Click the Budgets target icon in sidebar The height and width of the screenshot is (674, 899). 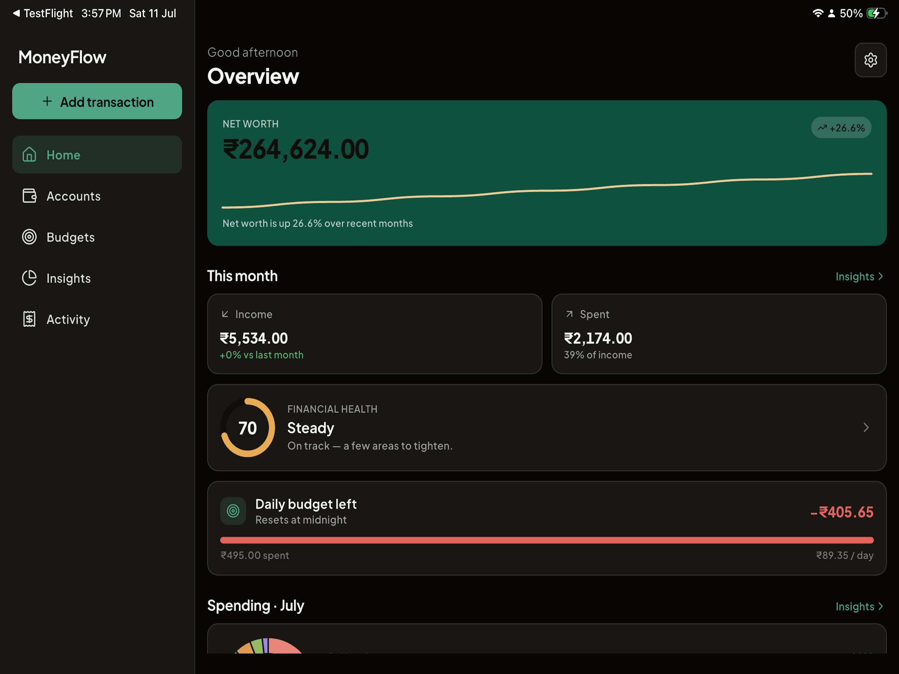click(x=29, y=237)
